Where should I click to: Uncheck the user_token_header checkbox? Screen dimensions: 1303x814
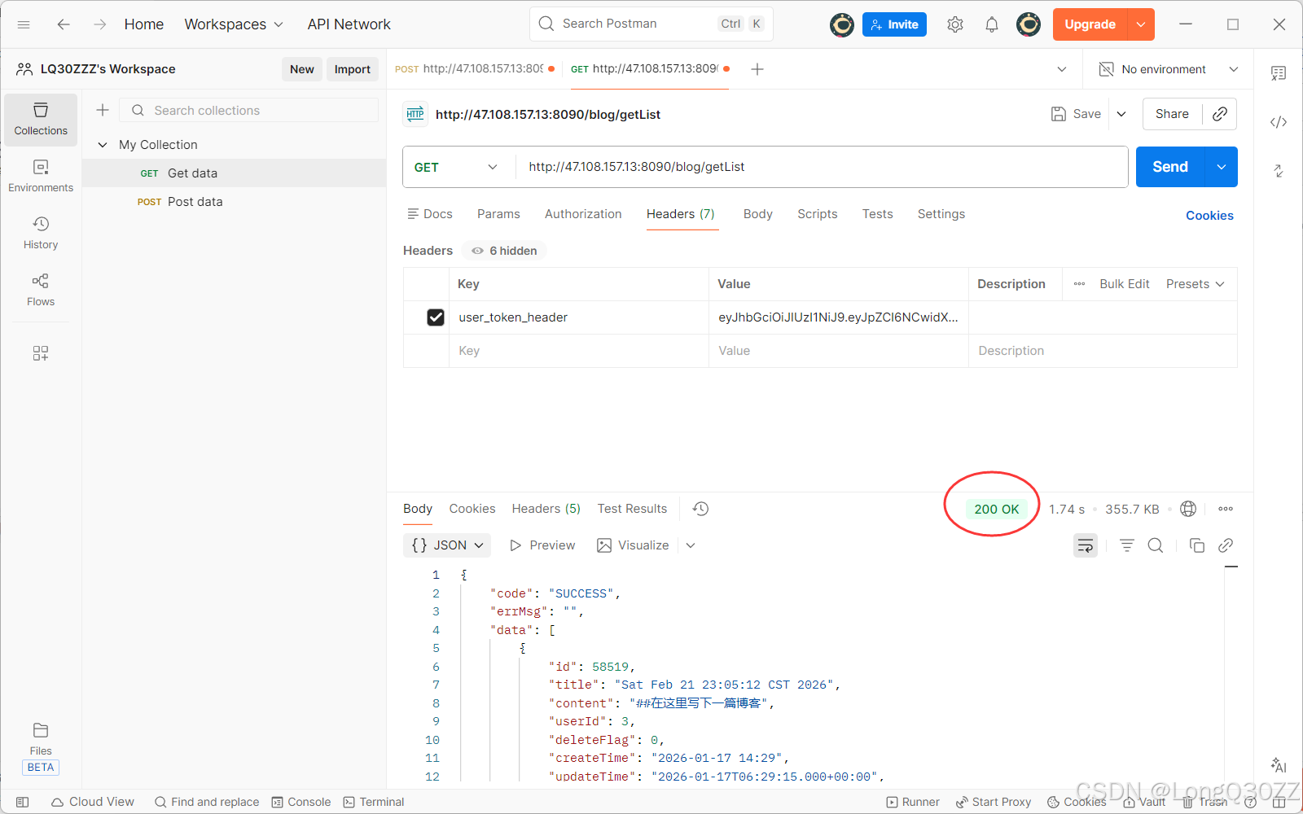436,317
